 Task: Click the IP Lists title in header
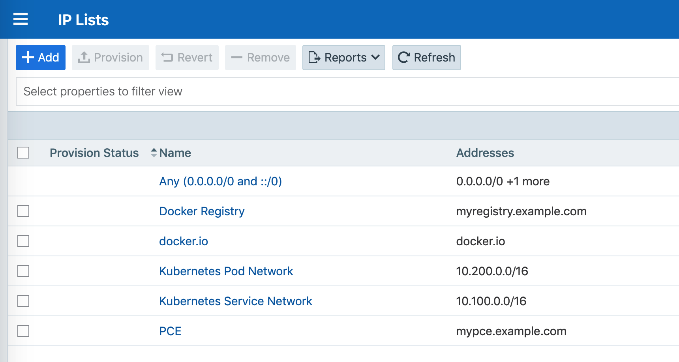[83, 19]
